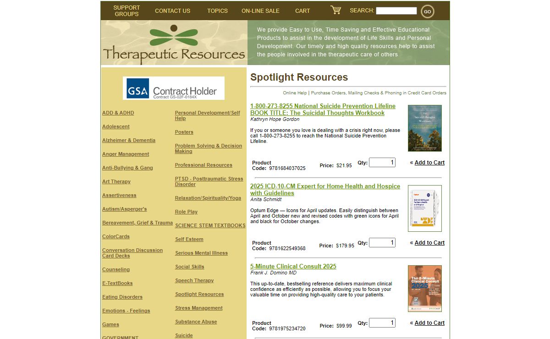Add ICD-10-CM Expert book to cart
Image resolution: width=550 pixels, height=339 pixels.
click(x=429, y=243)
